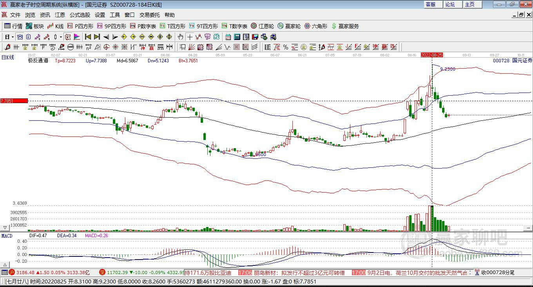The image size is (533, 287).
Task: Open the calendar icon showing 21
Action: (228, 37)
